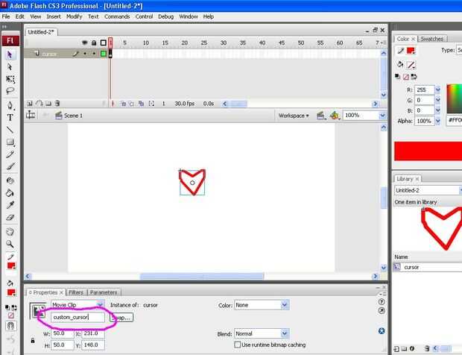The image size is (462, 355).
Task: Open the Workspace dropdown
Action: tap(294, 116)
